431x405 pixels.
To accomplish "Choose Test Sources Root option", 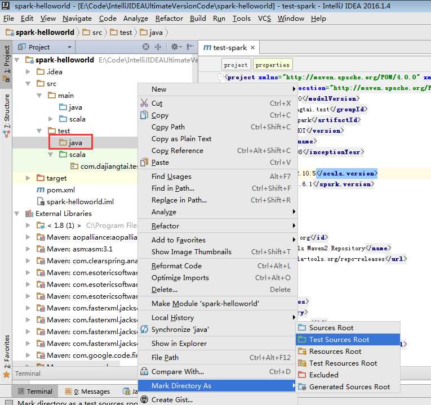I will click(x=348, y=339).
